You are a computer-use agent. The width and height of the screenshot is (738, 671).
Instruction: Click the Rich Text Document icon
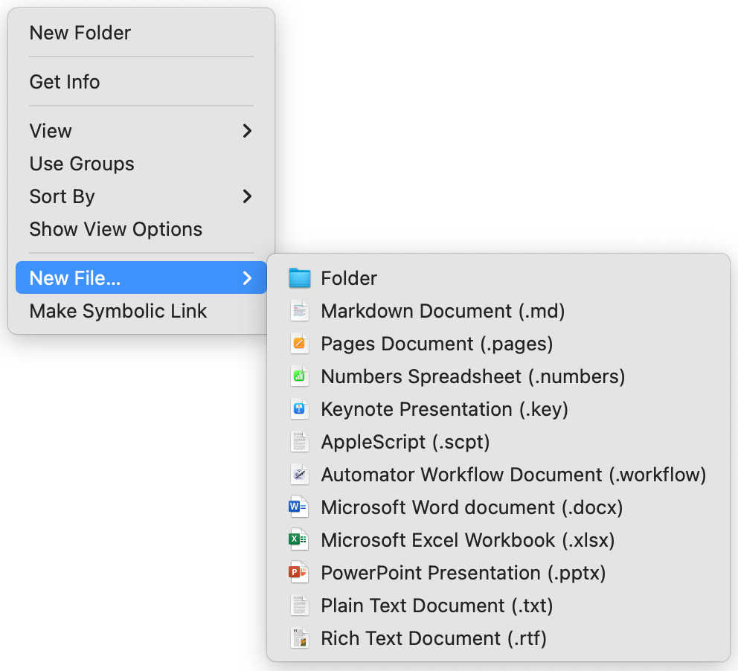[x=299, y=638]
